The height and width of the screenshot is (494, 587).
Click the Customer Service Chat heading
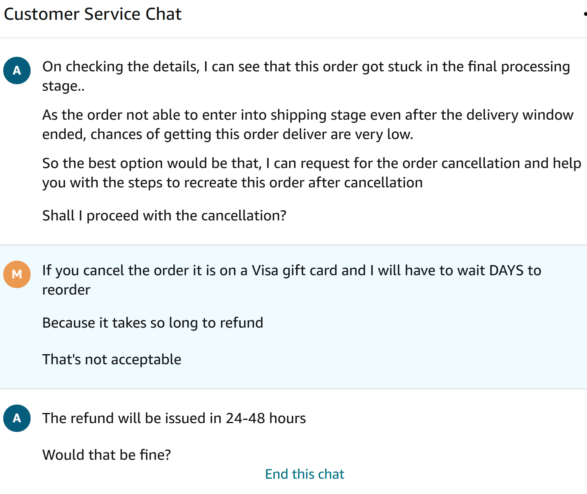[x=93, y=14]
